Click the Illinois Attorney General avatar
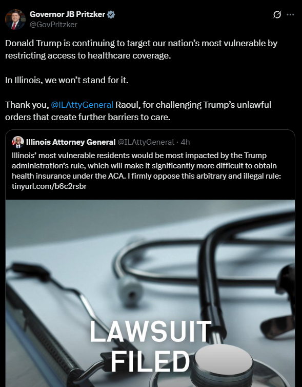This screenshot has width=302, height=387. (18, 142)
